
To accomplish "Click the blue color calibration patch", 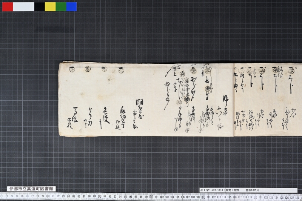I will (71, 7).
